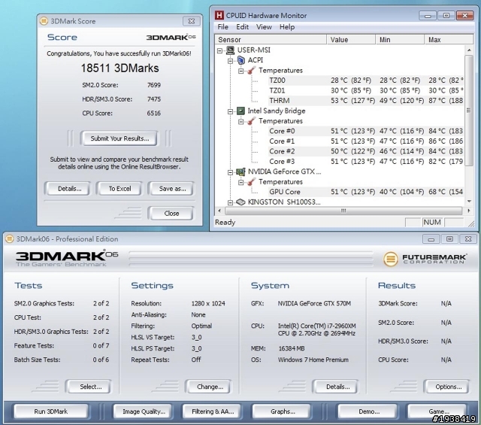This screenshot has height=425, width=481.
Task: Click Options button under Results
Action: pos(446,387)
